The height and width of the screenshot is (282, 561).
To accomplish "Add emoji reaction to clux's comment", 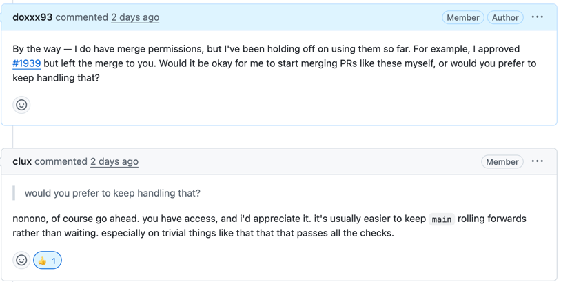I will pos(21,260).
